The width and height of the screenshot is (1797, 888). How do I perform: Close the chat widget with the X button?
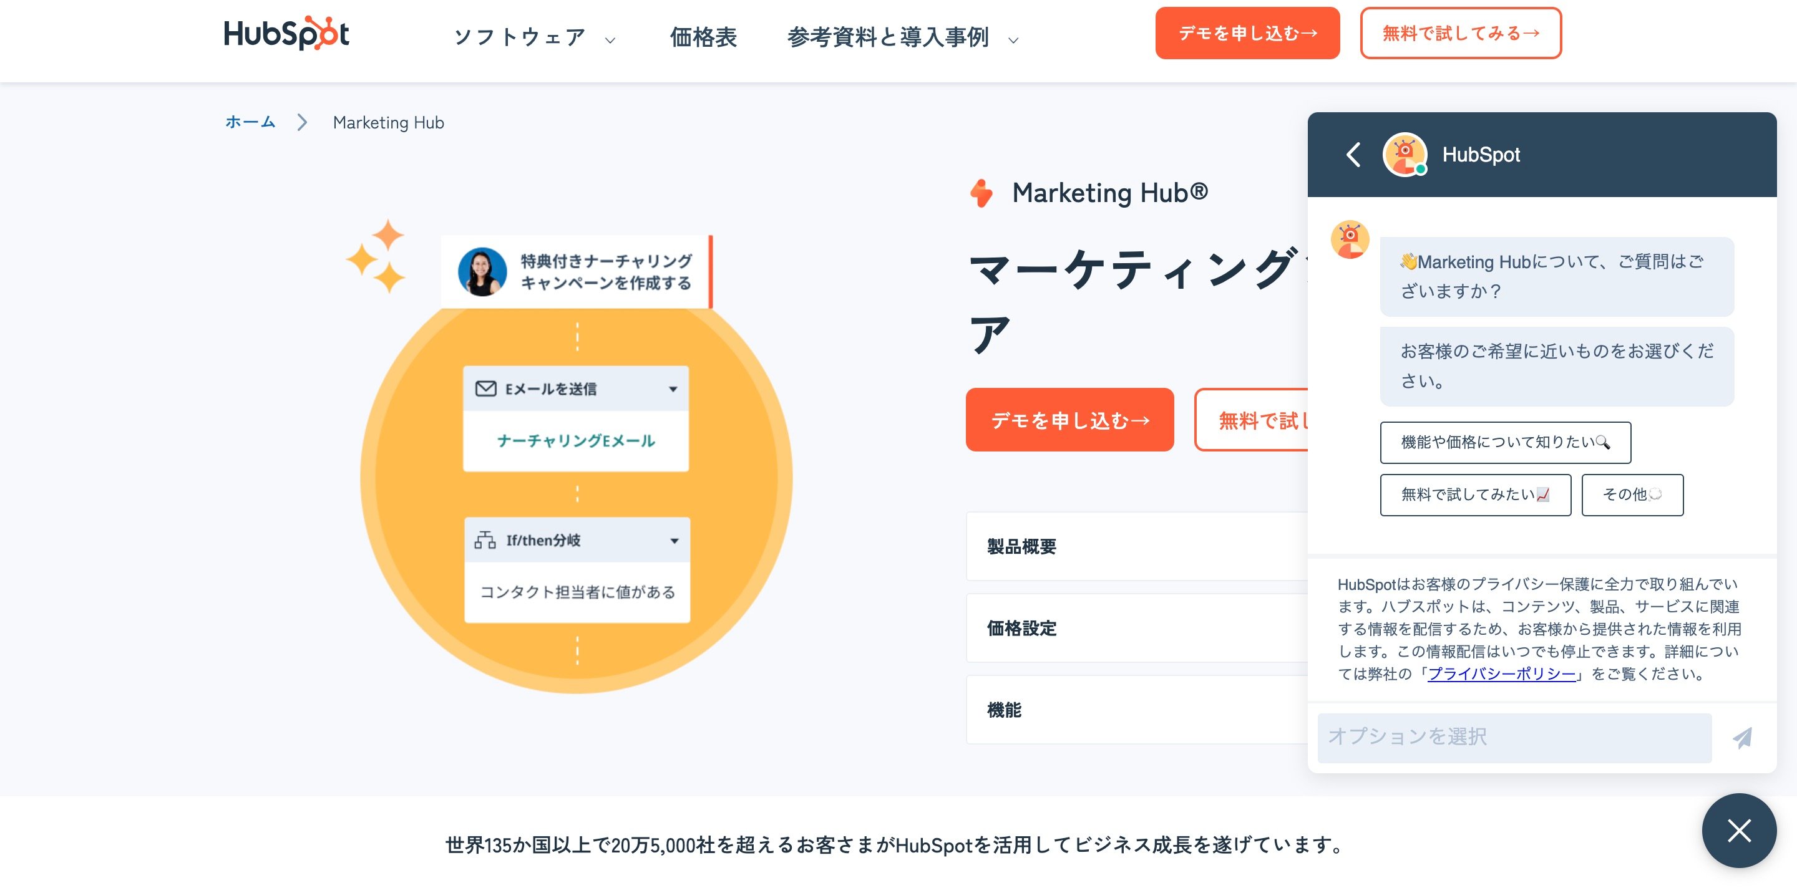tap(1738, 830)
